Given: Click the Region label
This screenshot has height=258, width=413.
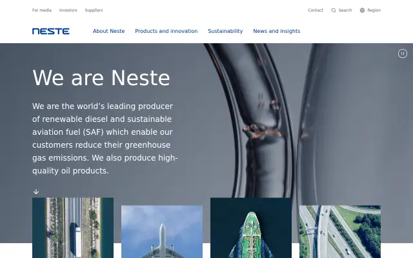Looking at the screenshot, I should tap(374, 10).
